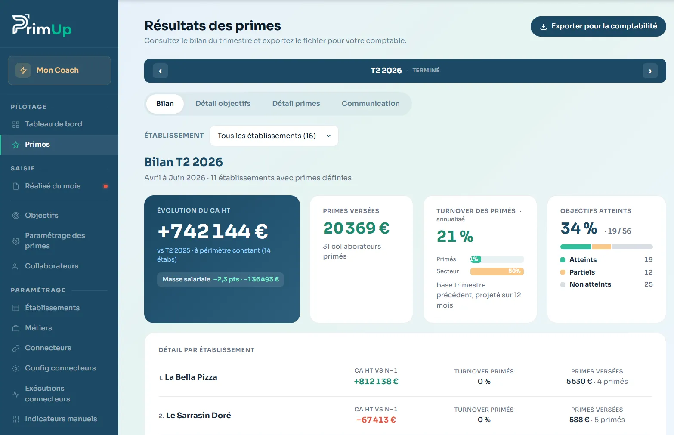This screenshot has width=674, height=435.
Task: Click the orange Partiels legend dot
Action: tap(563, 272)
